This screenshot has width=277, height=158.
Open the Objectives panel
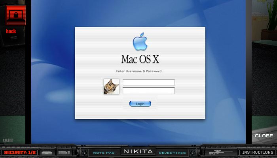click(172, 153)
